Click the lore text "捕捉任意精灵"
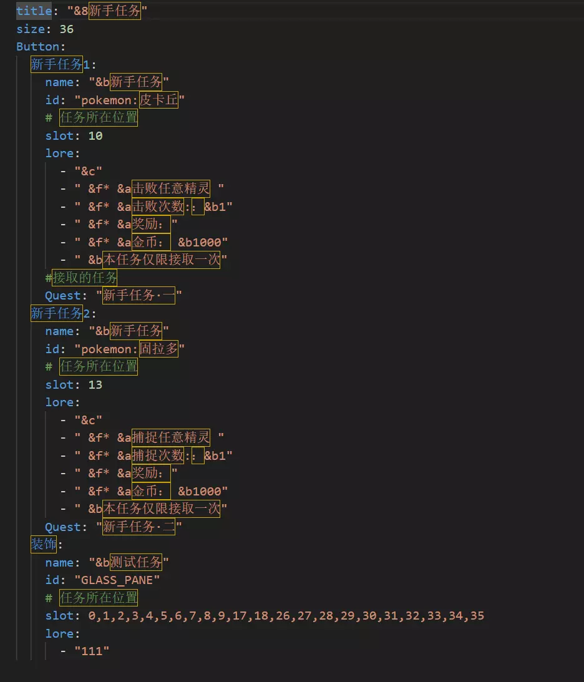584x682 pixels. pyautogui.click(x=171, y=437)
